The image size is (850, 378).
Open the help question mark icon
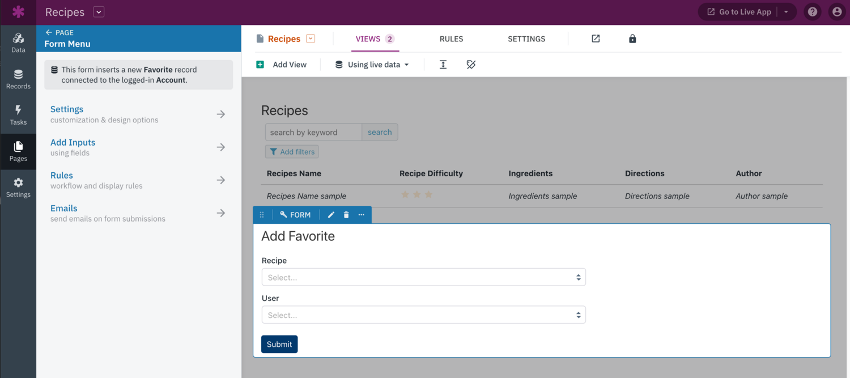coord(813,11)
